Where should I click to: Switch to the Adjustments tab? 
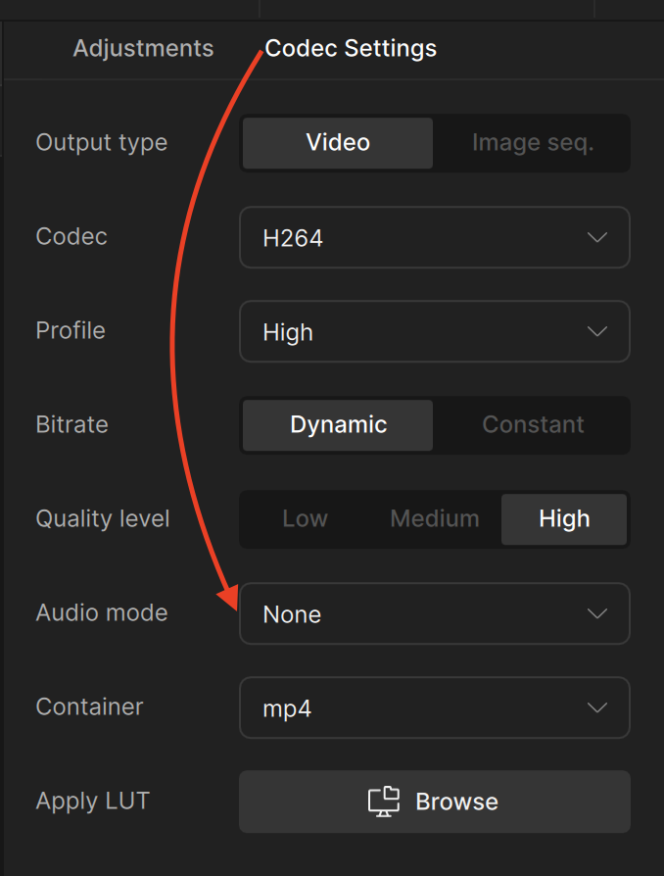(x=143, y=47)
